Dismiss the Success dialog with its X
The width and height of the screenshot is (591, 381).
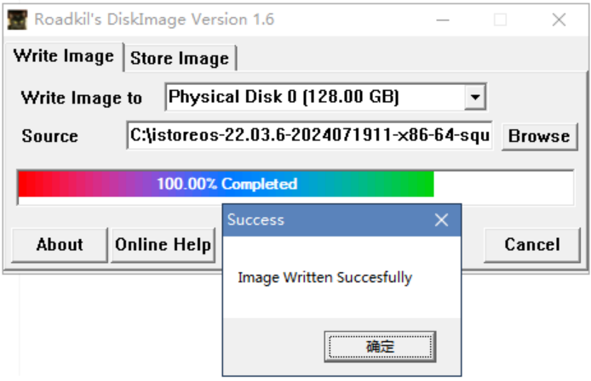pos(441,220)
